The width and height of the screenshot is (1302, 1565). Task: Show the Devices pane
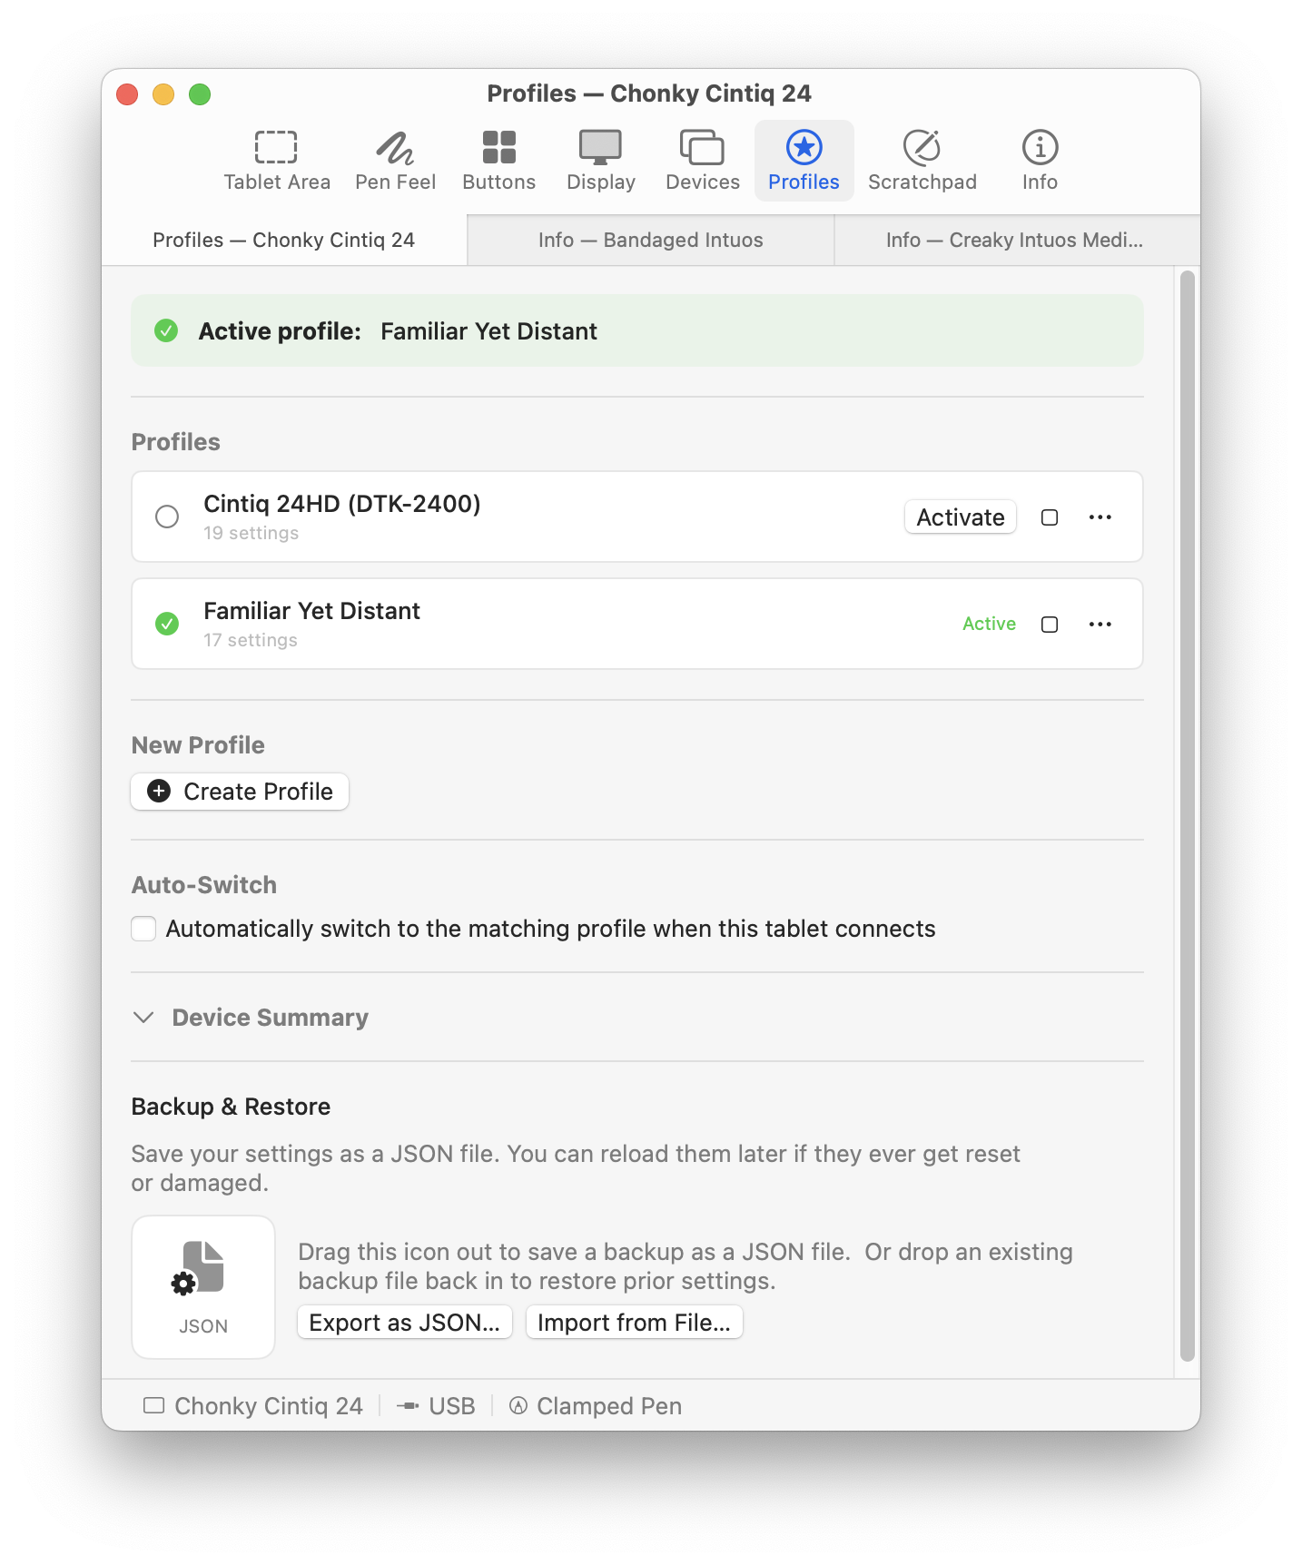pos(702,161)
